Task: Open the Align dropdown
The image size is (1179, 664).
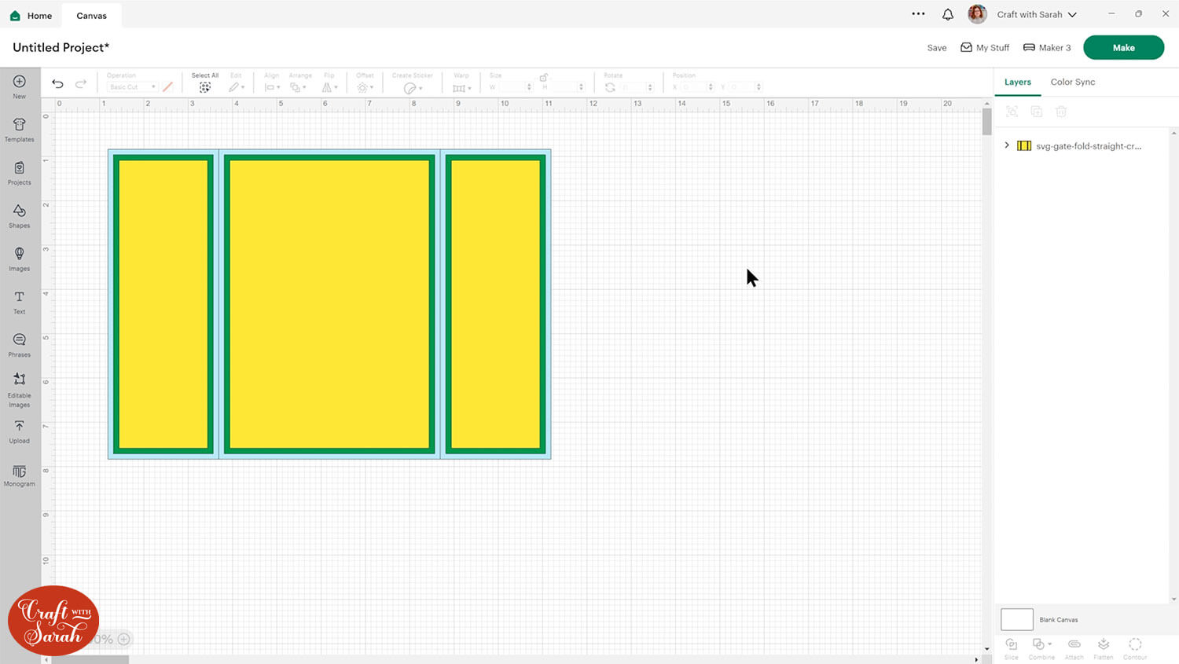Action: 272,87
